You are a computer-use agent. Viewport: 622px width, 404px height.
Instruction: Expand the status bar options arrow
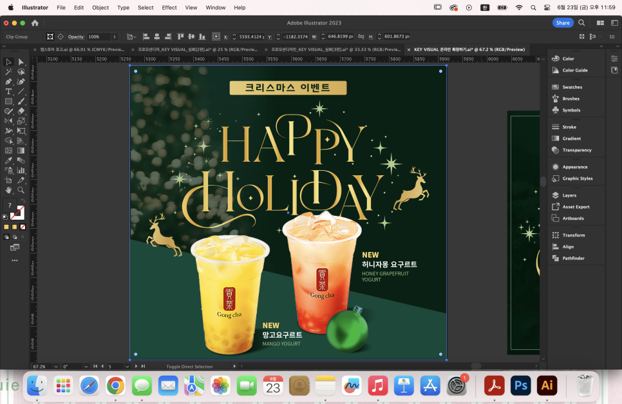[x=234, y=366]
